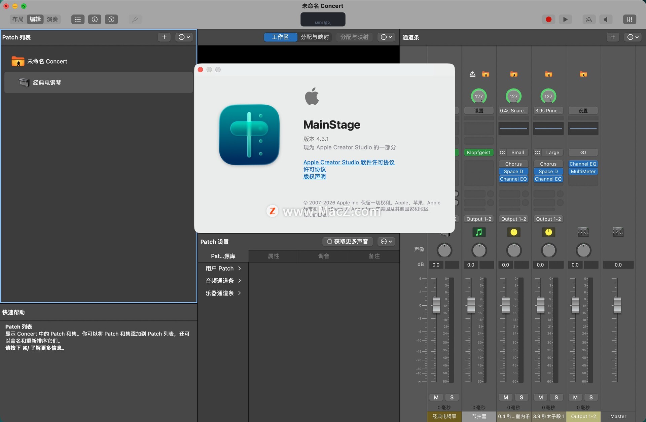This screenshot has width=646, height=422.
Task: Click the pan knob on the 节拍器 strip
Action: (479, 250)
